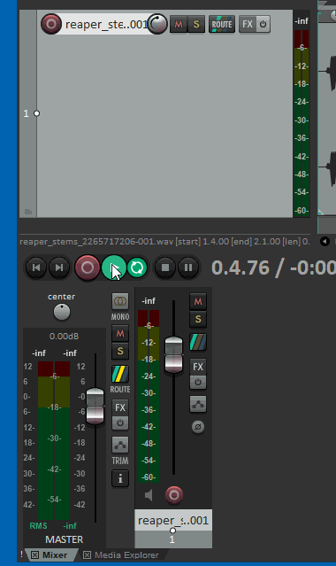Select mixer track name reaper_s..001
The width and height of the screenshot is (336, 566).
(173, 520)
